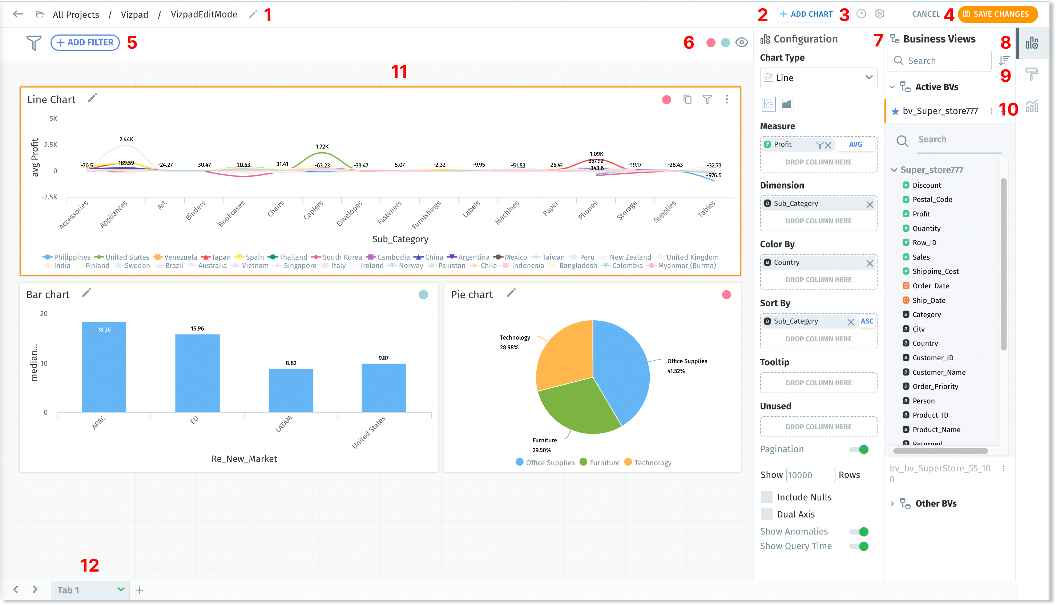Viewport: 1056px width, 605px height.
Task: Click the Vizpad breadcrumb link
Action: point(134,15)
